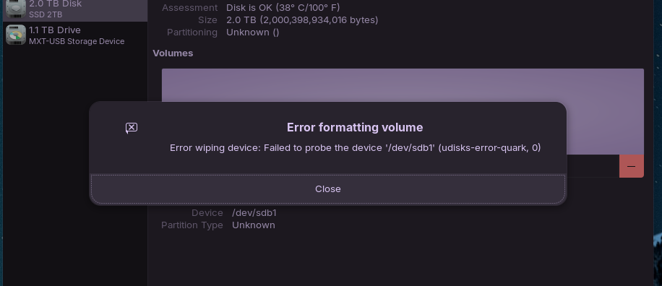The width and height of the screenshot is (662, 286).
Task: Select the 1.1 TB Drive disk icon
Action: click(16, 35)
